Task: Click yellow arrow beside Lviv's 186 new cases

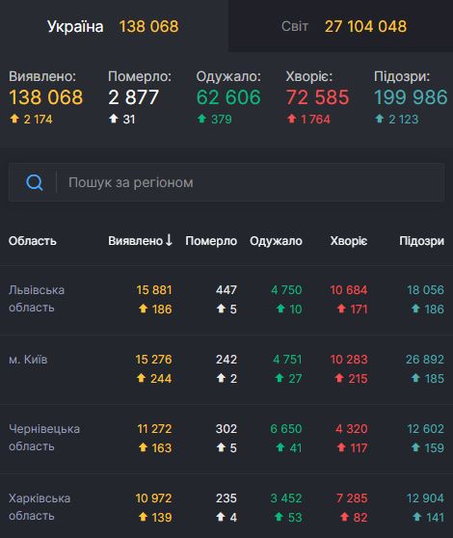Action: point(144,309)
